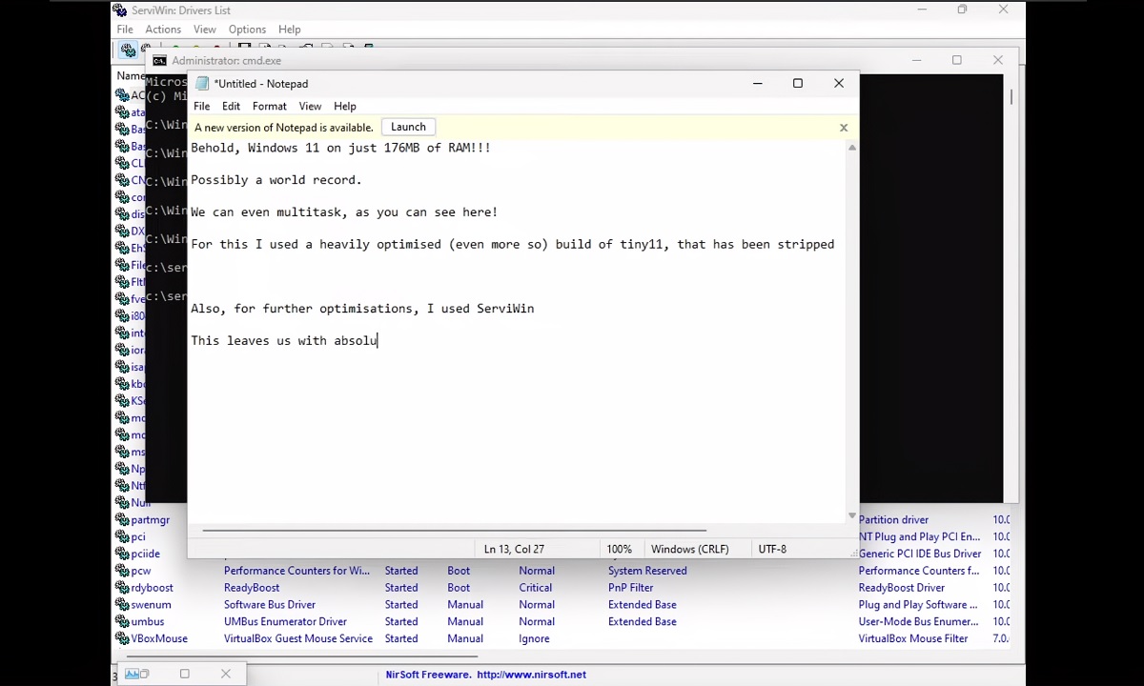Open the Notepad Format menu
Screen dimensions: 1144x686
point(269,107)
